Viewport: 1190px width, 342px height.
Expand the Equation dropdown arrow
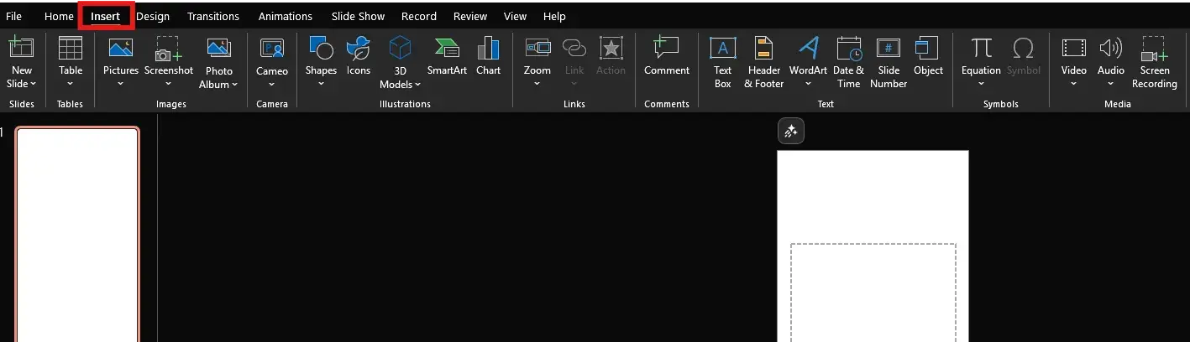[x=981, y=84]
